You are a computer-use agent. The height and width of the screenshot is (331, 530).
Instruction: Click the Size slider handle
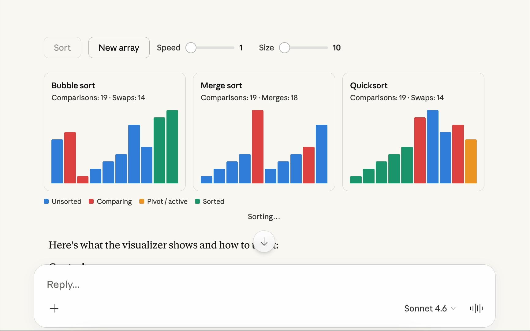pos(285,48)
